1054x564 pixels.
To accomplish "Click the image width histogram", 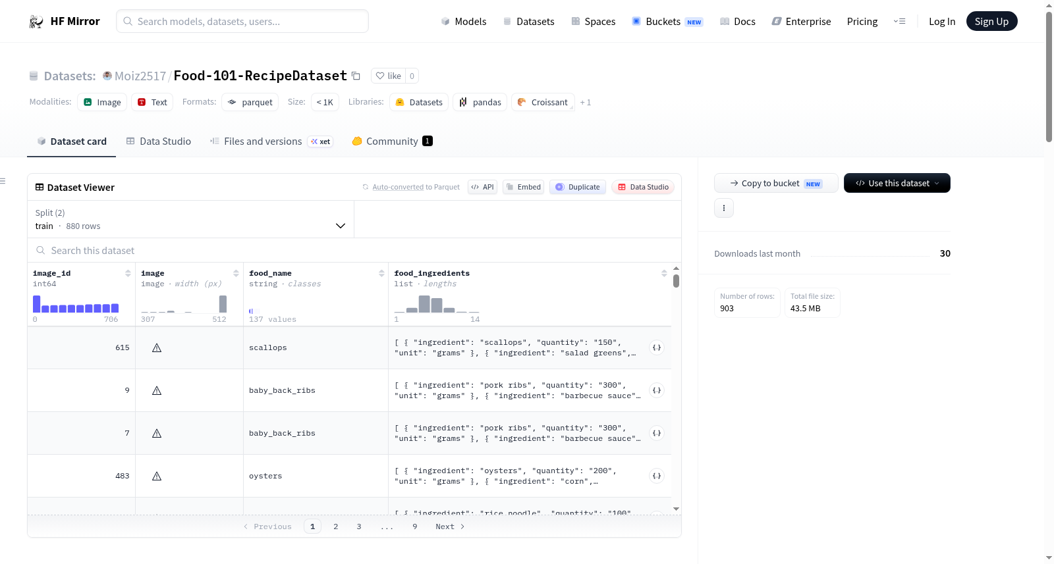I will [184, 304].
